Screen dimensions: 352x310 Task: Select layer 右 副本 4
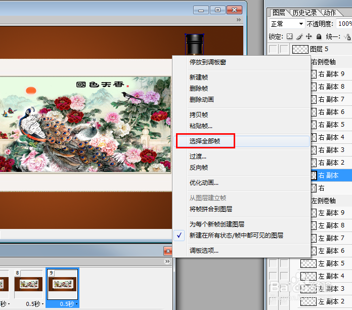click(331, 137)
